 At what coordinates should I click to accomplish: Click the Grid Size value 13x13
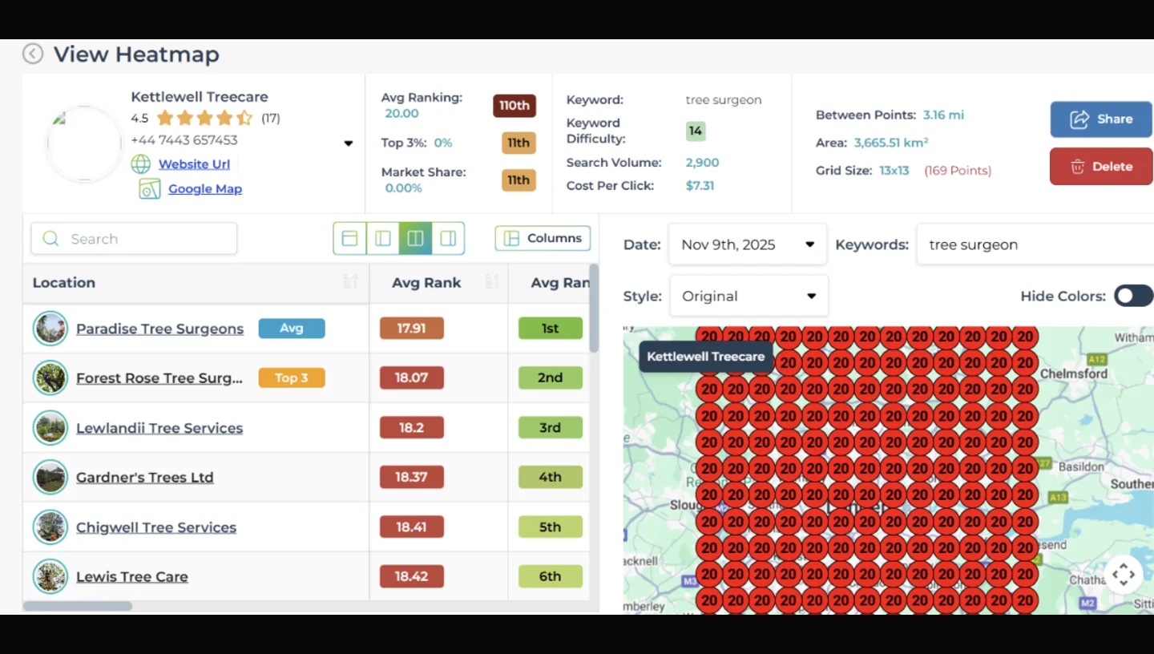point(894,171)
